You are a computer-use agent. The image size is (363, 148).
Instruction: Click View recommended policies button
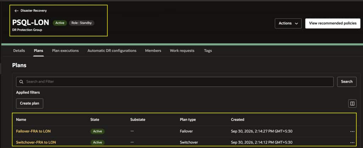point(333,23)
